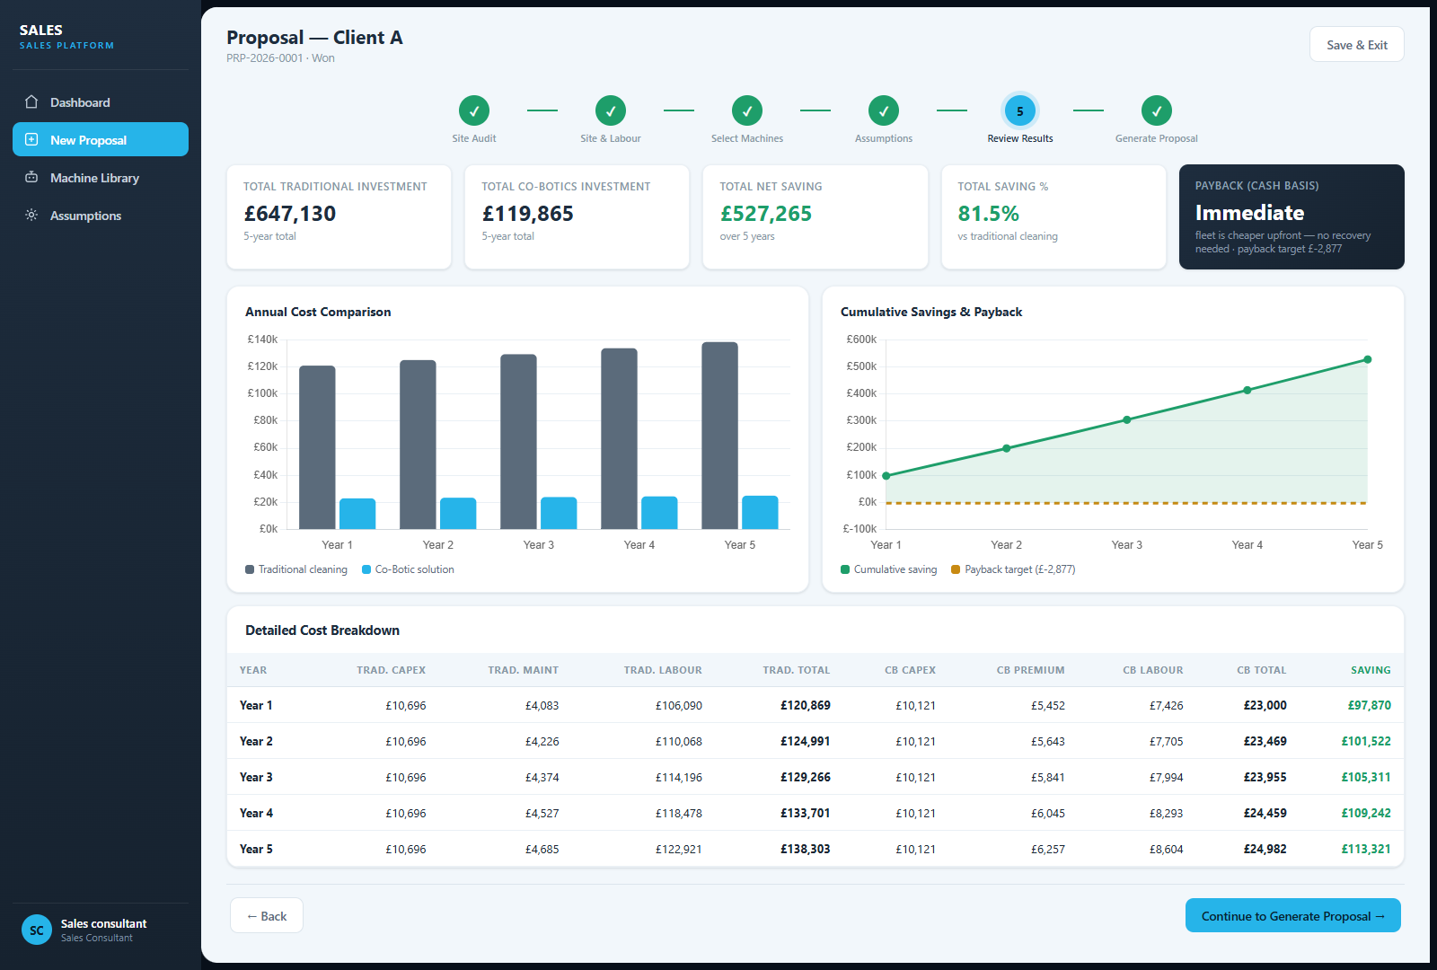Click the TRAD. LABOUR column header
The width and height of the screenshot is (1437, 970).
[663, 670]
